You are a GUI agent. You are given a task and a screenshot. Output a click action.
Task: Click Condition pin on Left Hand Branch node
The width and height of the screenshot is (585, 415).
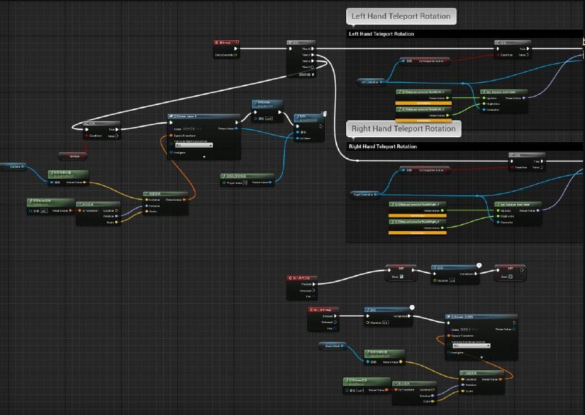click(x=498, y=55)
